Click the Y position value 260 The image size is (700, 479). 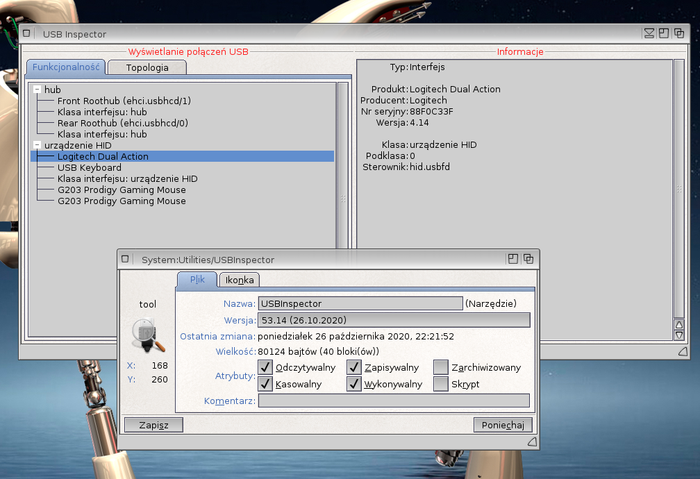coord(160,380)
